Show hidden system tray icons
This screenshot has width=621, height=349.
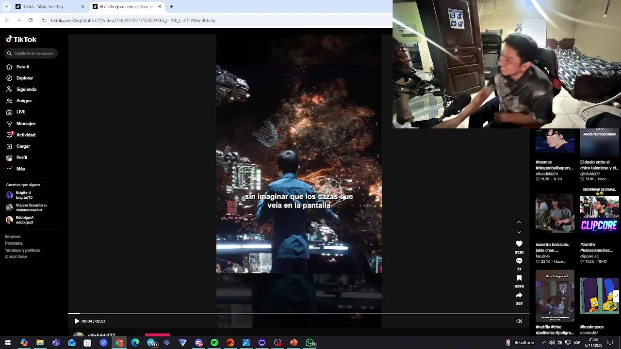[x=544, y=343]
